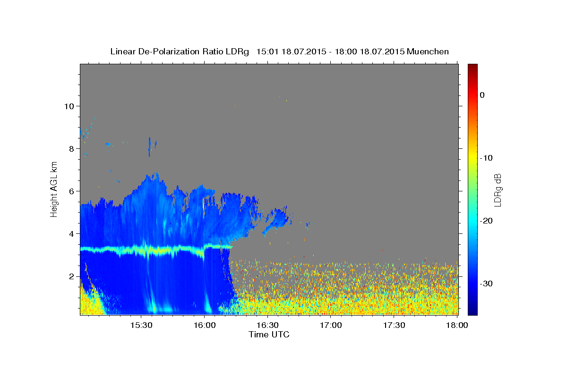Click the height axis label 6

point(72,191)
